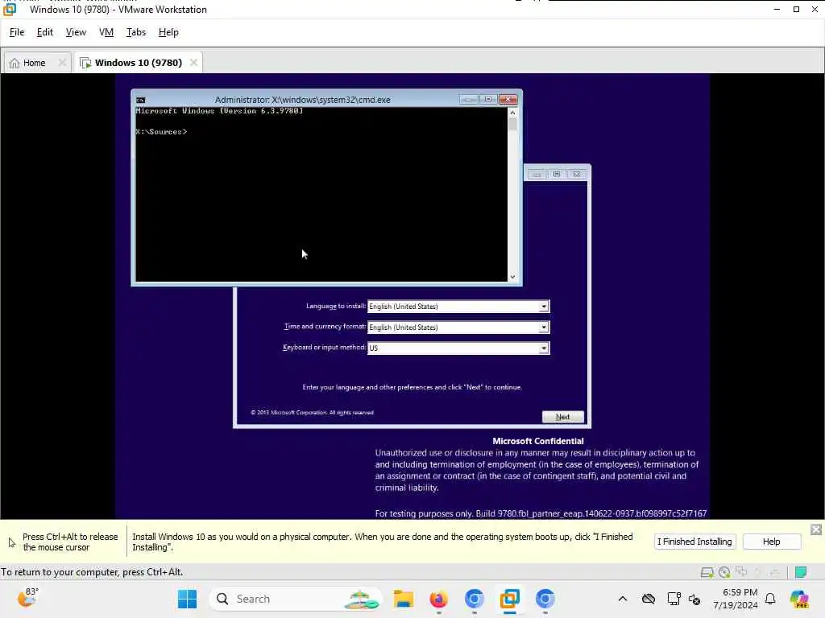
Task: Open the Help menu
Action: tap(168, 32)
